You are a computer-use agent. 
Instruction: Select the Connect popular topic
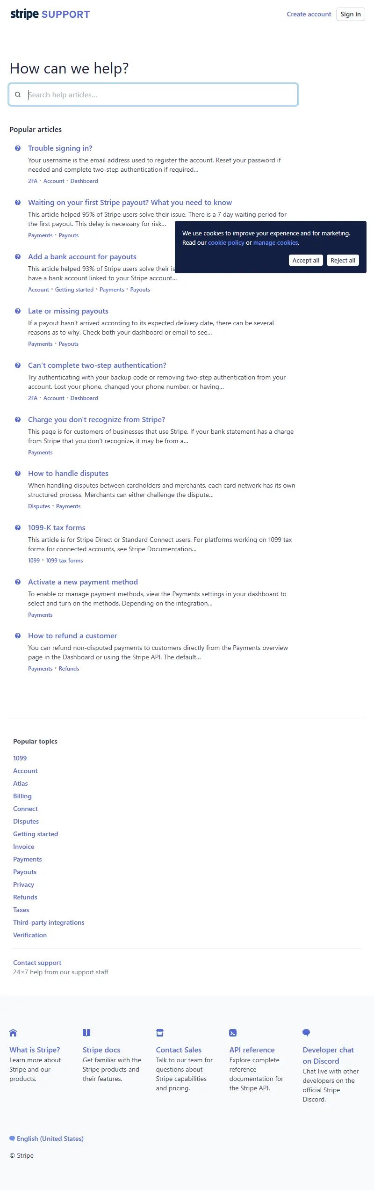(x=25, y=809)
